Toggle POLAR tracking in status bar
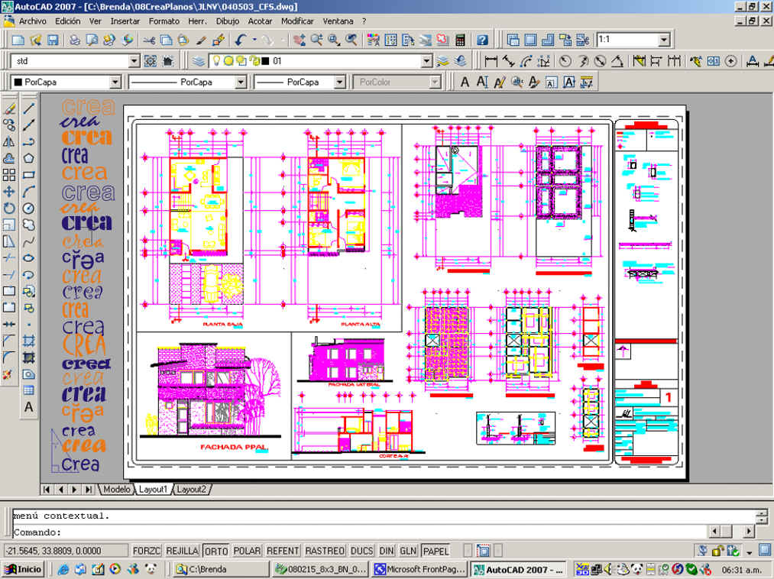The image size is (774, 579). (x=247, y=551)
